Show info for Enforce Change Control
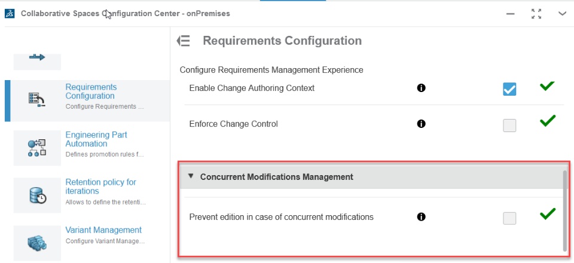574x263 pixels. tap(421, 124)
